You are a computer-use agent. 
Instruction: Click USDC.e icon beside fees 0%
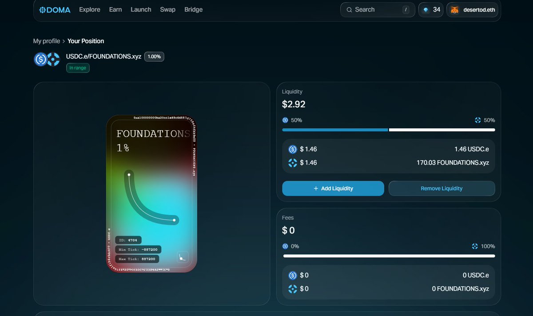285,246
